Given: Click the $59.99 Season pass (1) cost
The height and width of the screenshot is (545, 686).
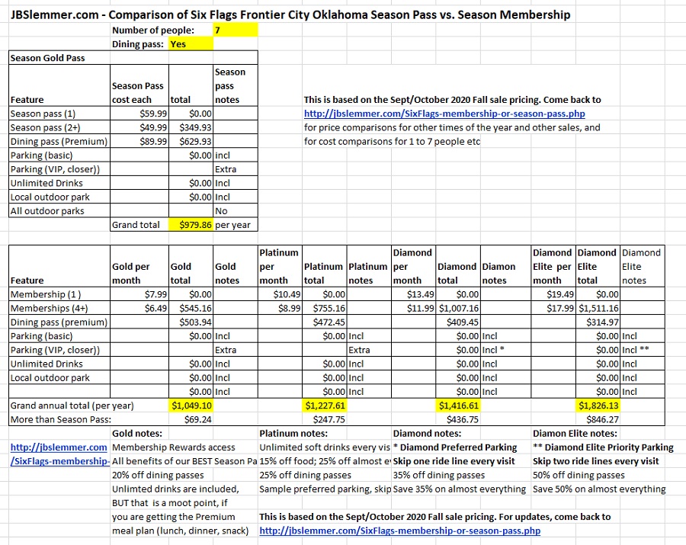Looking at the screenshot, I should point(139,114).
